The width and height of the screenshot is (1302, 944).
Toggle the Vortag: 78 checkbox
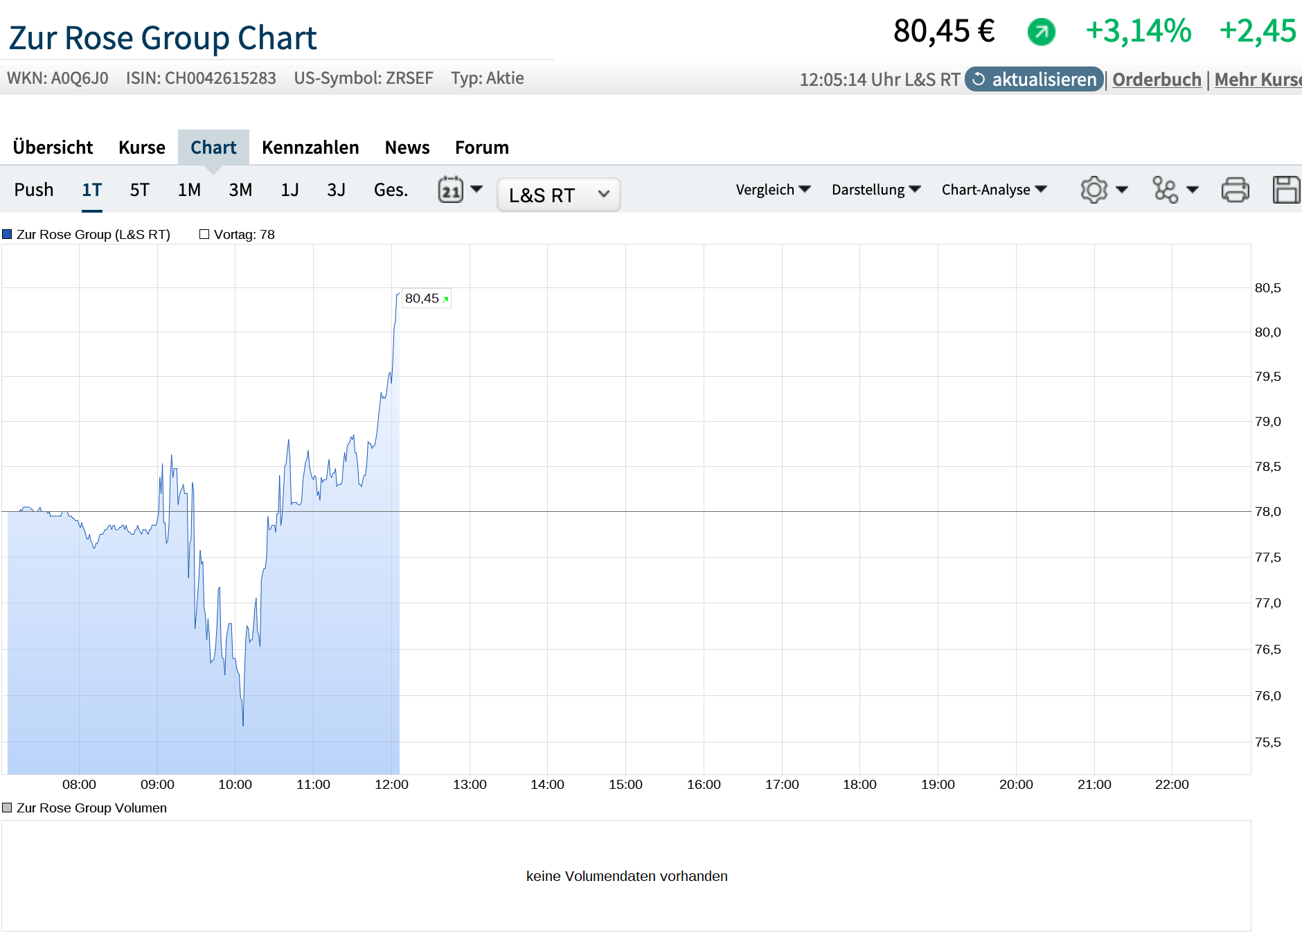pos(204,234)
